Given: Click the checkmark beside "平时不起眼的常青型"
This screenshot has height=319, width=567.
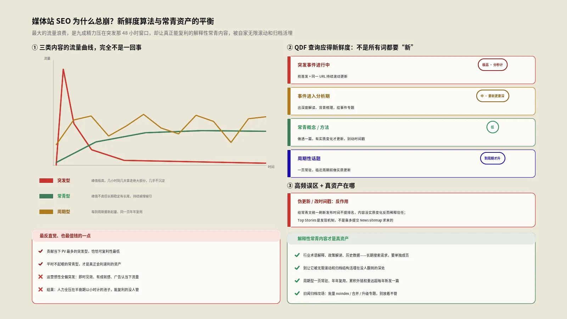Looking at the screenshot, I should click(x=41, y=264).
